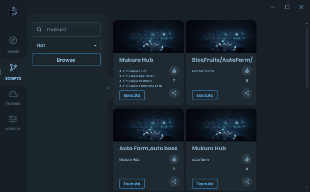Open thumbnail of Auto Farm,auto boss card
The height and width of the screenshot is (192, 310).
click(x=148, y=125)
